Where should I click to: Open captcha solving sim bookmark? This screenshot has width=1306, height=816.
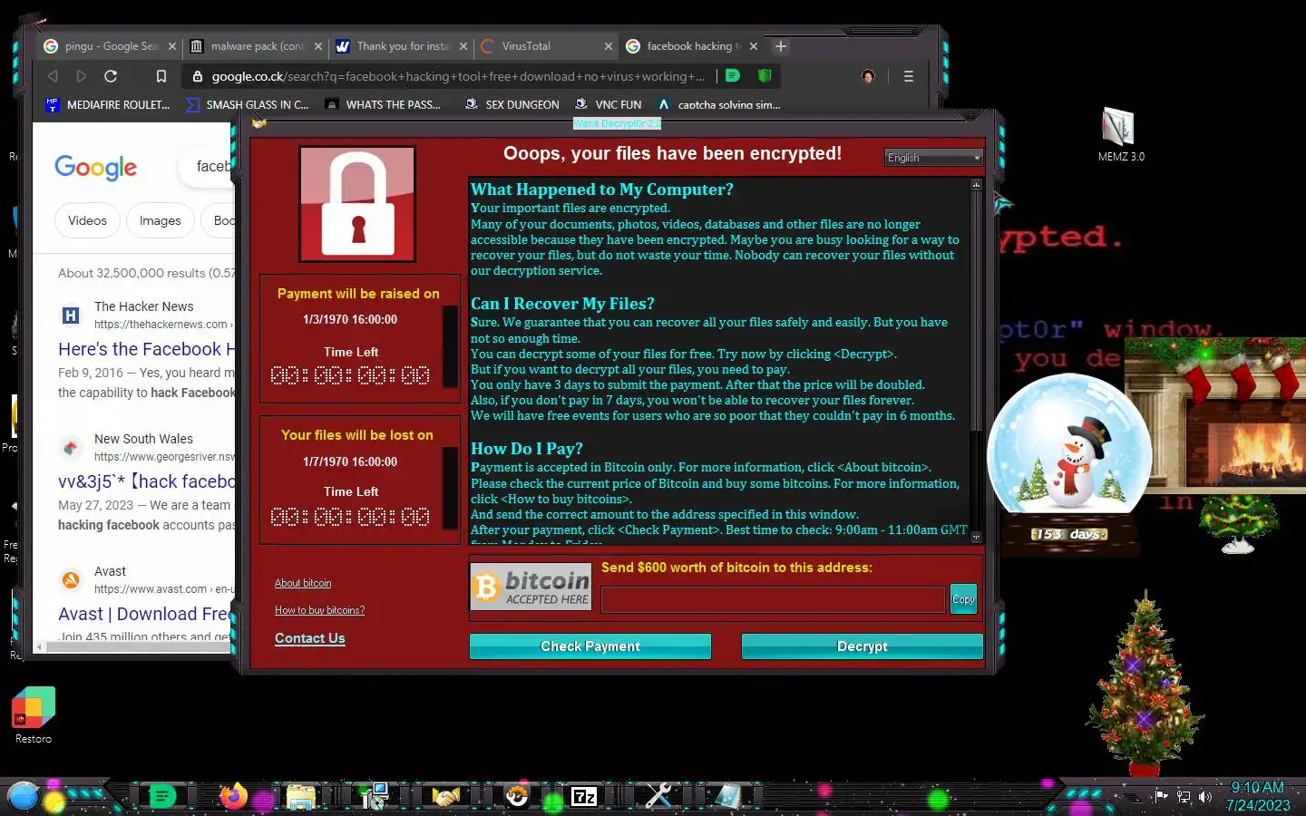718,105
